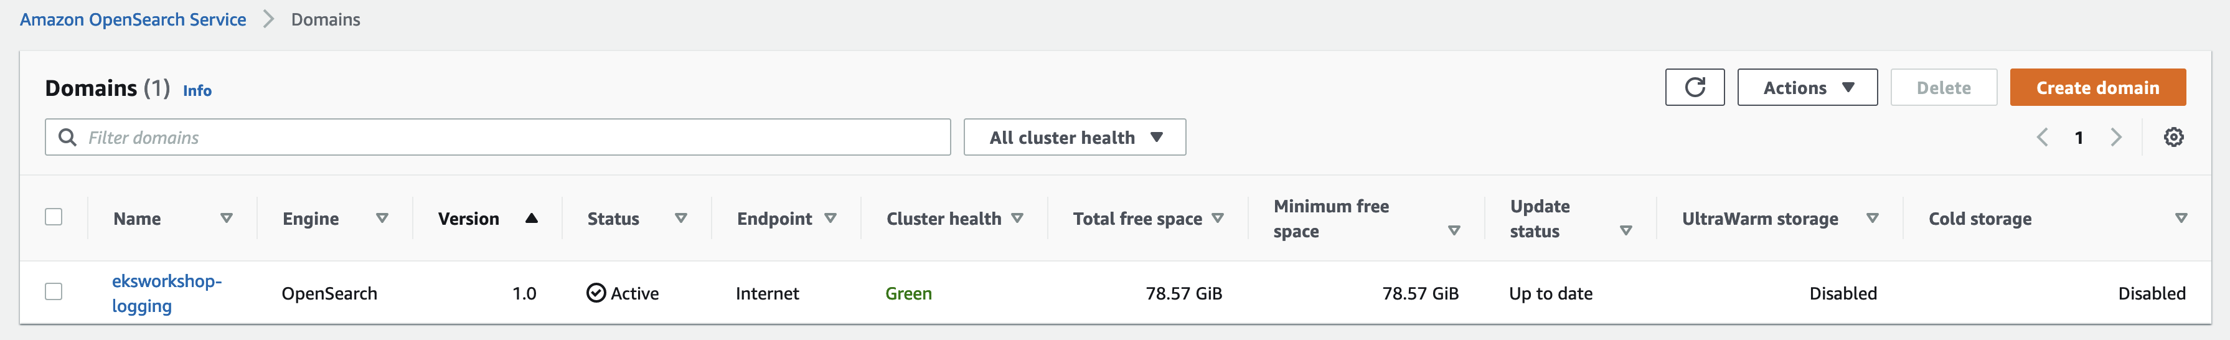
Task: Select all domains header checkbox
Action: pyautogui.click(x=54, y=216)
